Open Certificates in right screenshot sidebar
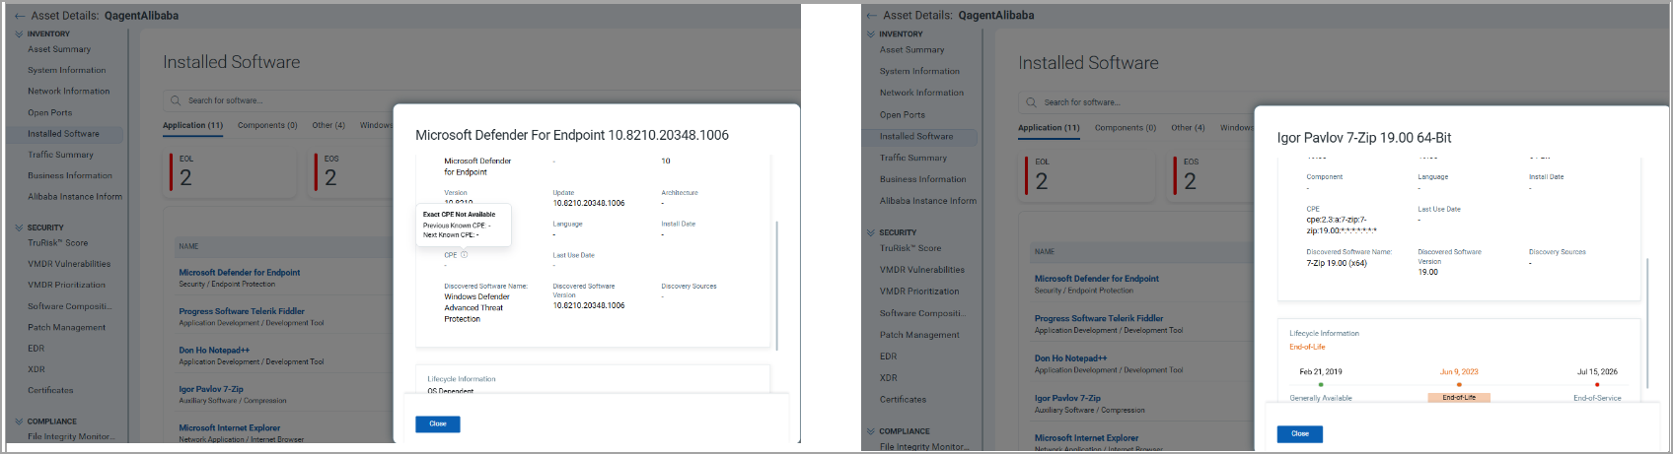Screen dimensions: 1673x454 903,400
